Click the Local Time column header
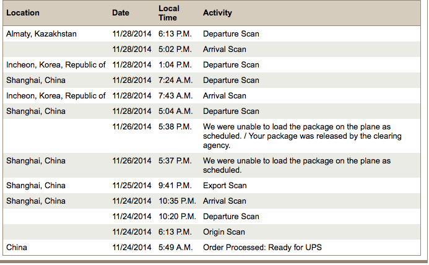This screenshot has width=429, height=265. click(x=168, y=13)
